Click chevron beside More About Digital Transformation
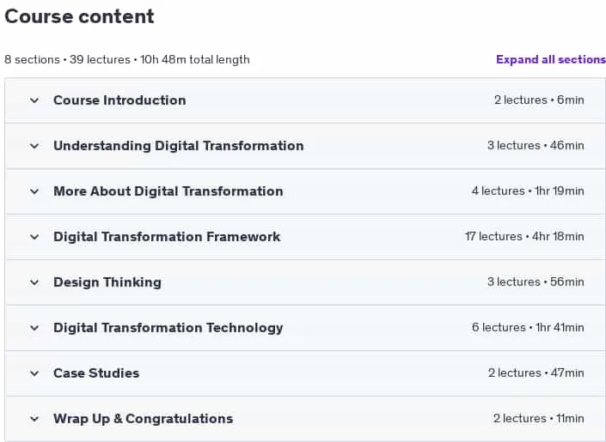 (34, 191)
